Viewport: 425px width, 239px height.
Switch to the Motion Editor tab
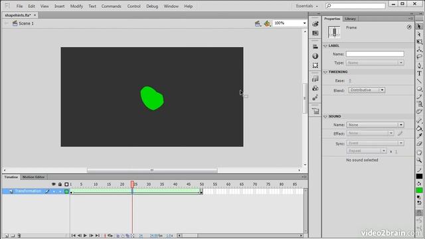(x=33, y=177)
